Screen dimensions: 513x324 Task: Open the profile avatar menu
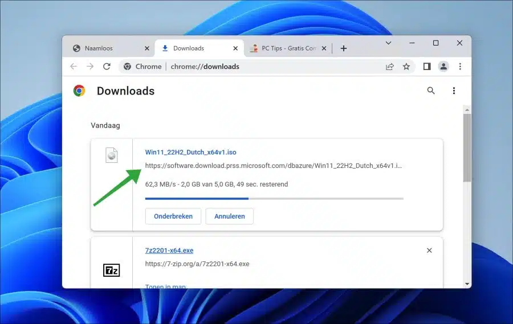pos(443,67)
